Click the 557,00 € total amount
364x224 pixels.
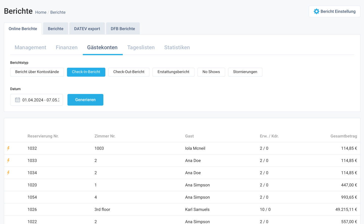click(x=349, y=221)
